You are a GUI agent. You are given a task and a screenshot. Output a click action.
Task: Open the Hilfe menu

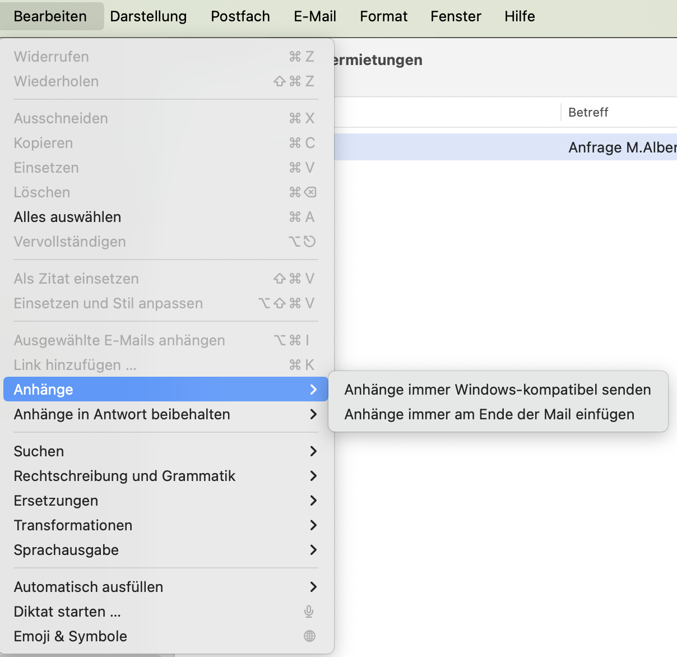520,16
